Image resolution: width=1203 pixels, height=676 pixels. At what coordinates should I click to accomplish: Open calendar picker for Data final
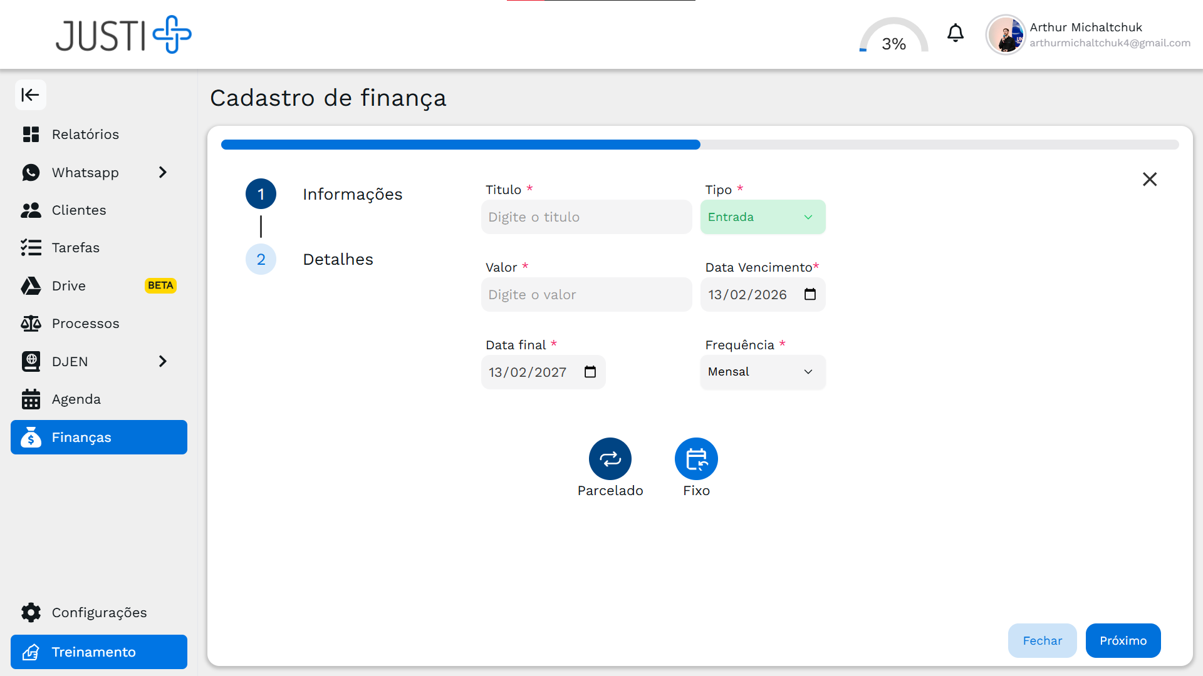click(x=590, y=372)
